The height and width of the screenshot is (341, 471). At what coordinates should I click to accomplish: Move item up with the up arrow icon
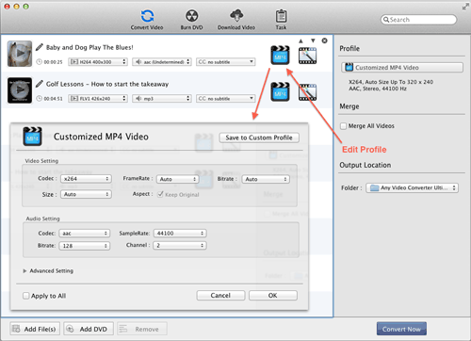tap(300, 41)
